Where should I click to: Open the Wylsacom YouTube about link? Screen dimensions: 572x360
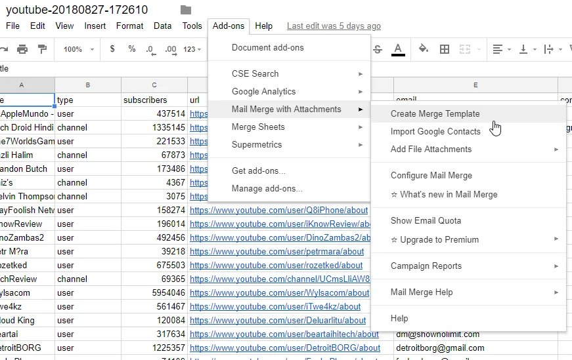280,293
